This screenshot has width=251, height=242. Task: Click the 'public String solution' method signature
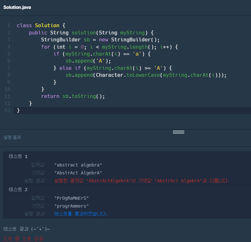click(91, 33)
